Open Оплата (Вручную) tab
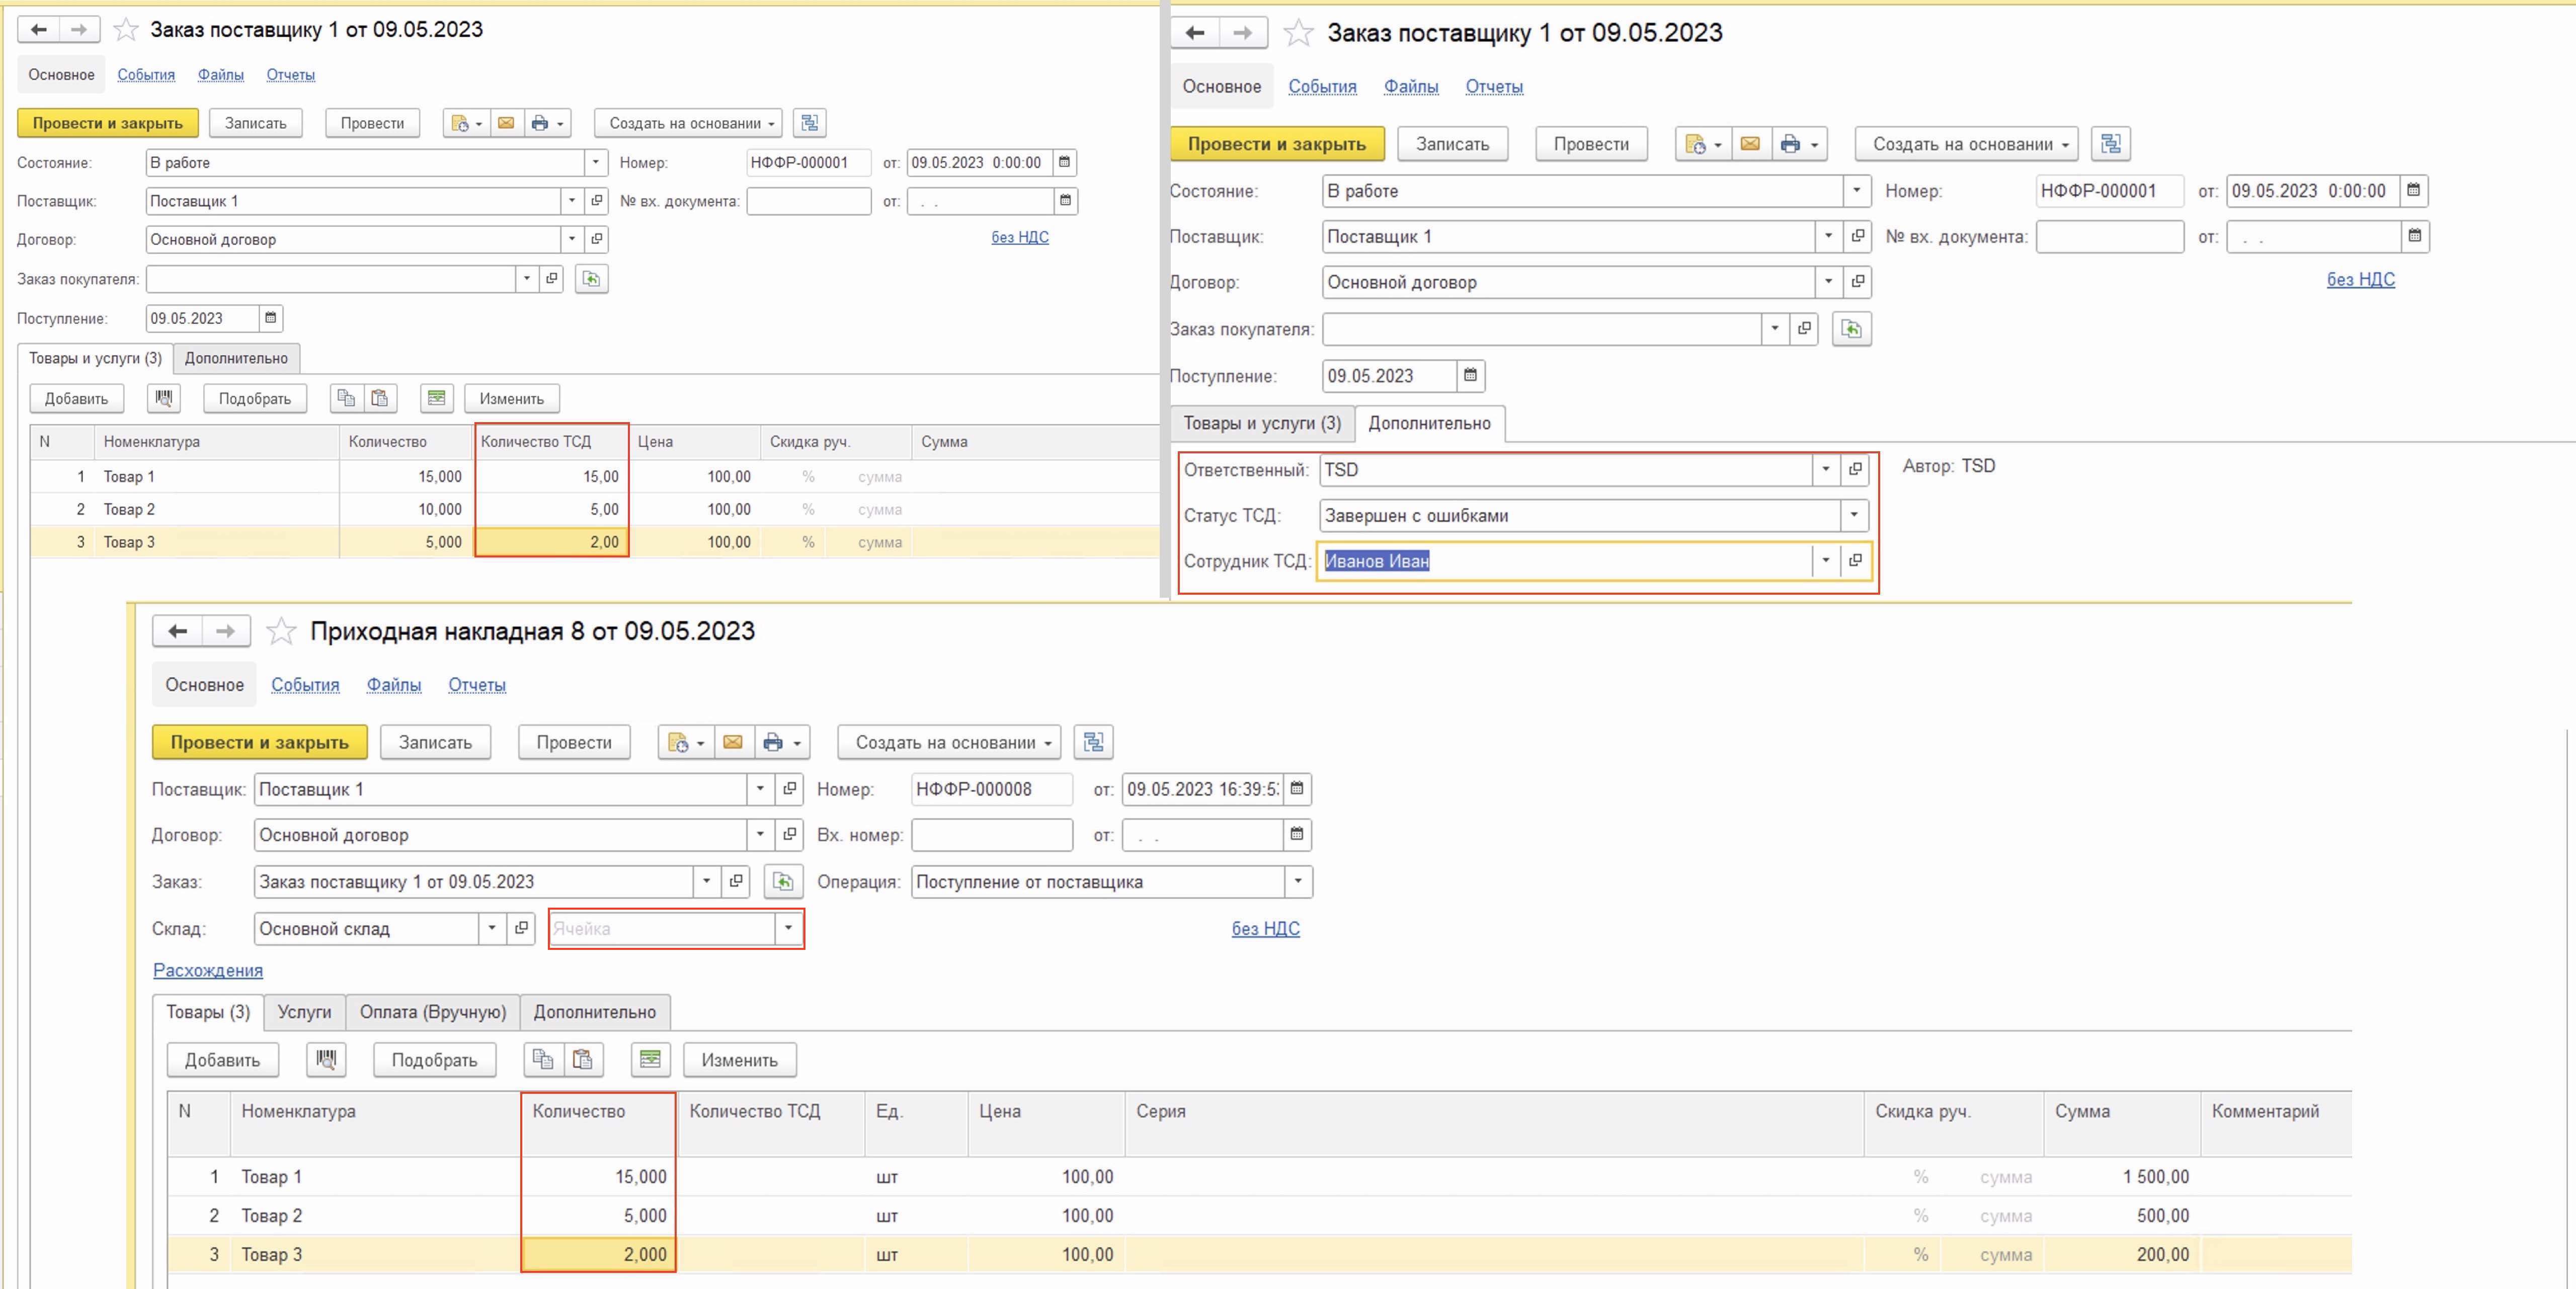 tap(433, 1012)
